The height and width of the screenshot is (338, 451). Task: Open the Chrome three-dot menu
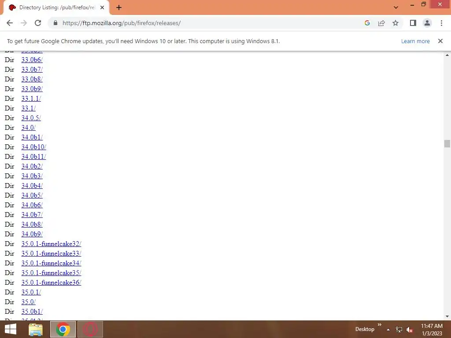pos(441,23)
